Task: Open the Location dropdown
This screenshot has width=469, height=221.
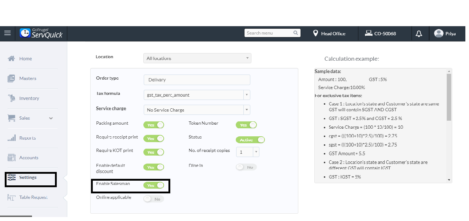Action: point(197,58)
